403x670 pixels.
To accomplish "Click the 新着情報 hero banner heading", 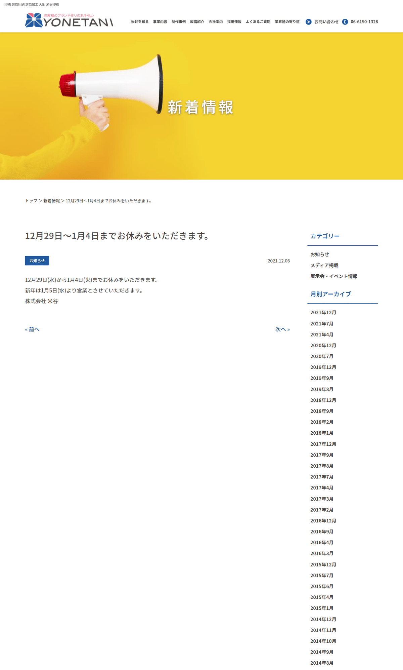I will (x=200, y=107).
